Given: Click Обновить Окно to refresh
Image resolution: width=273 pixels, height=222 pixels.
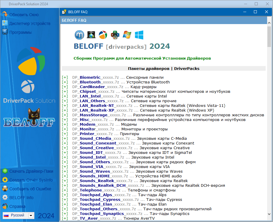Looking at the screenshot, I should 24,15.
